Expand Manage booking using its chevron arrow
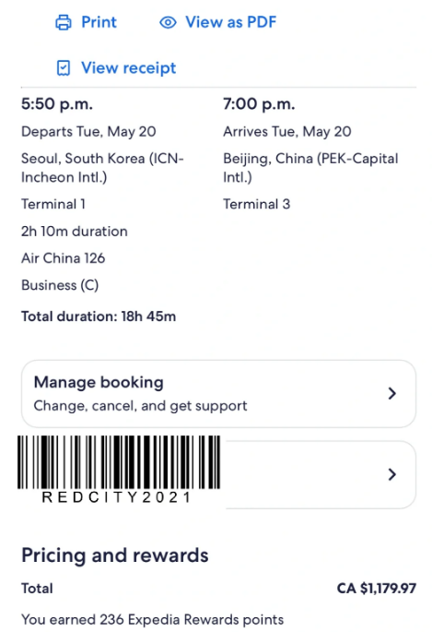 coord(392,393)
